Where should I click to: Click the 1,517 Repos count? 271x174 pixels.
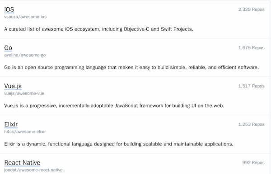coord(251,86)
